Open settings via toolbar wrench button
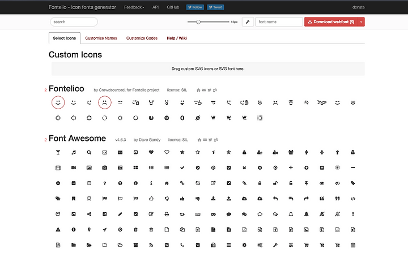Image resolution: width=408 pixels, height=253 pixels. coord(248,22)
